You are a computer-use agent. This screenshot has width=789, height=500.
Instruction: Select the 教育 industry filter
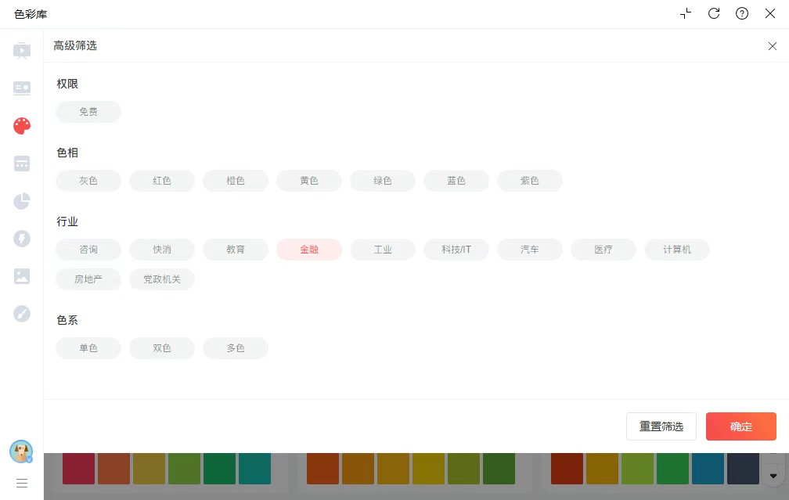coord(236,250)
